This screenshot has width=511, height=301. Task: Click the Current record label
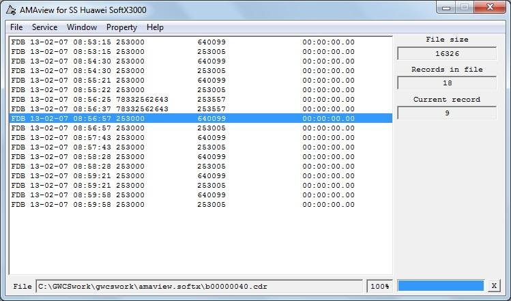(447, 100)
